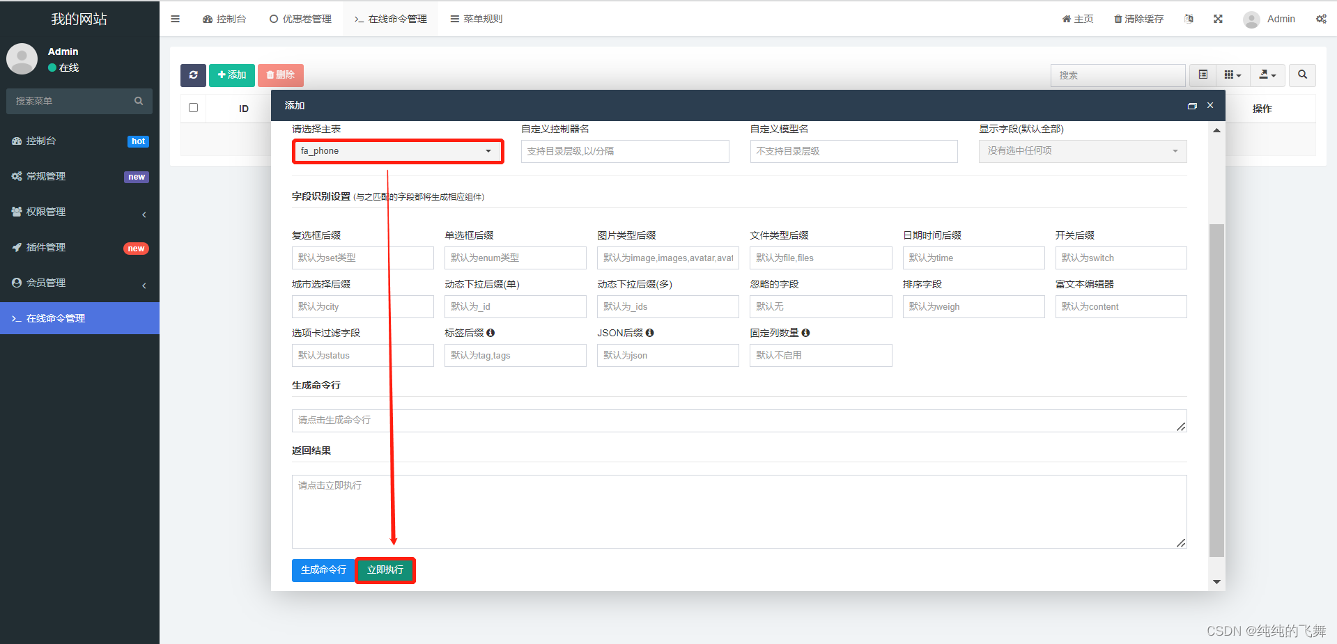Image resolution: width=1337 pixels, height=644 pixels.
Task: Check the select-all checkbox in table header
Action: 193,108
